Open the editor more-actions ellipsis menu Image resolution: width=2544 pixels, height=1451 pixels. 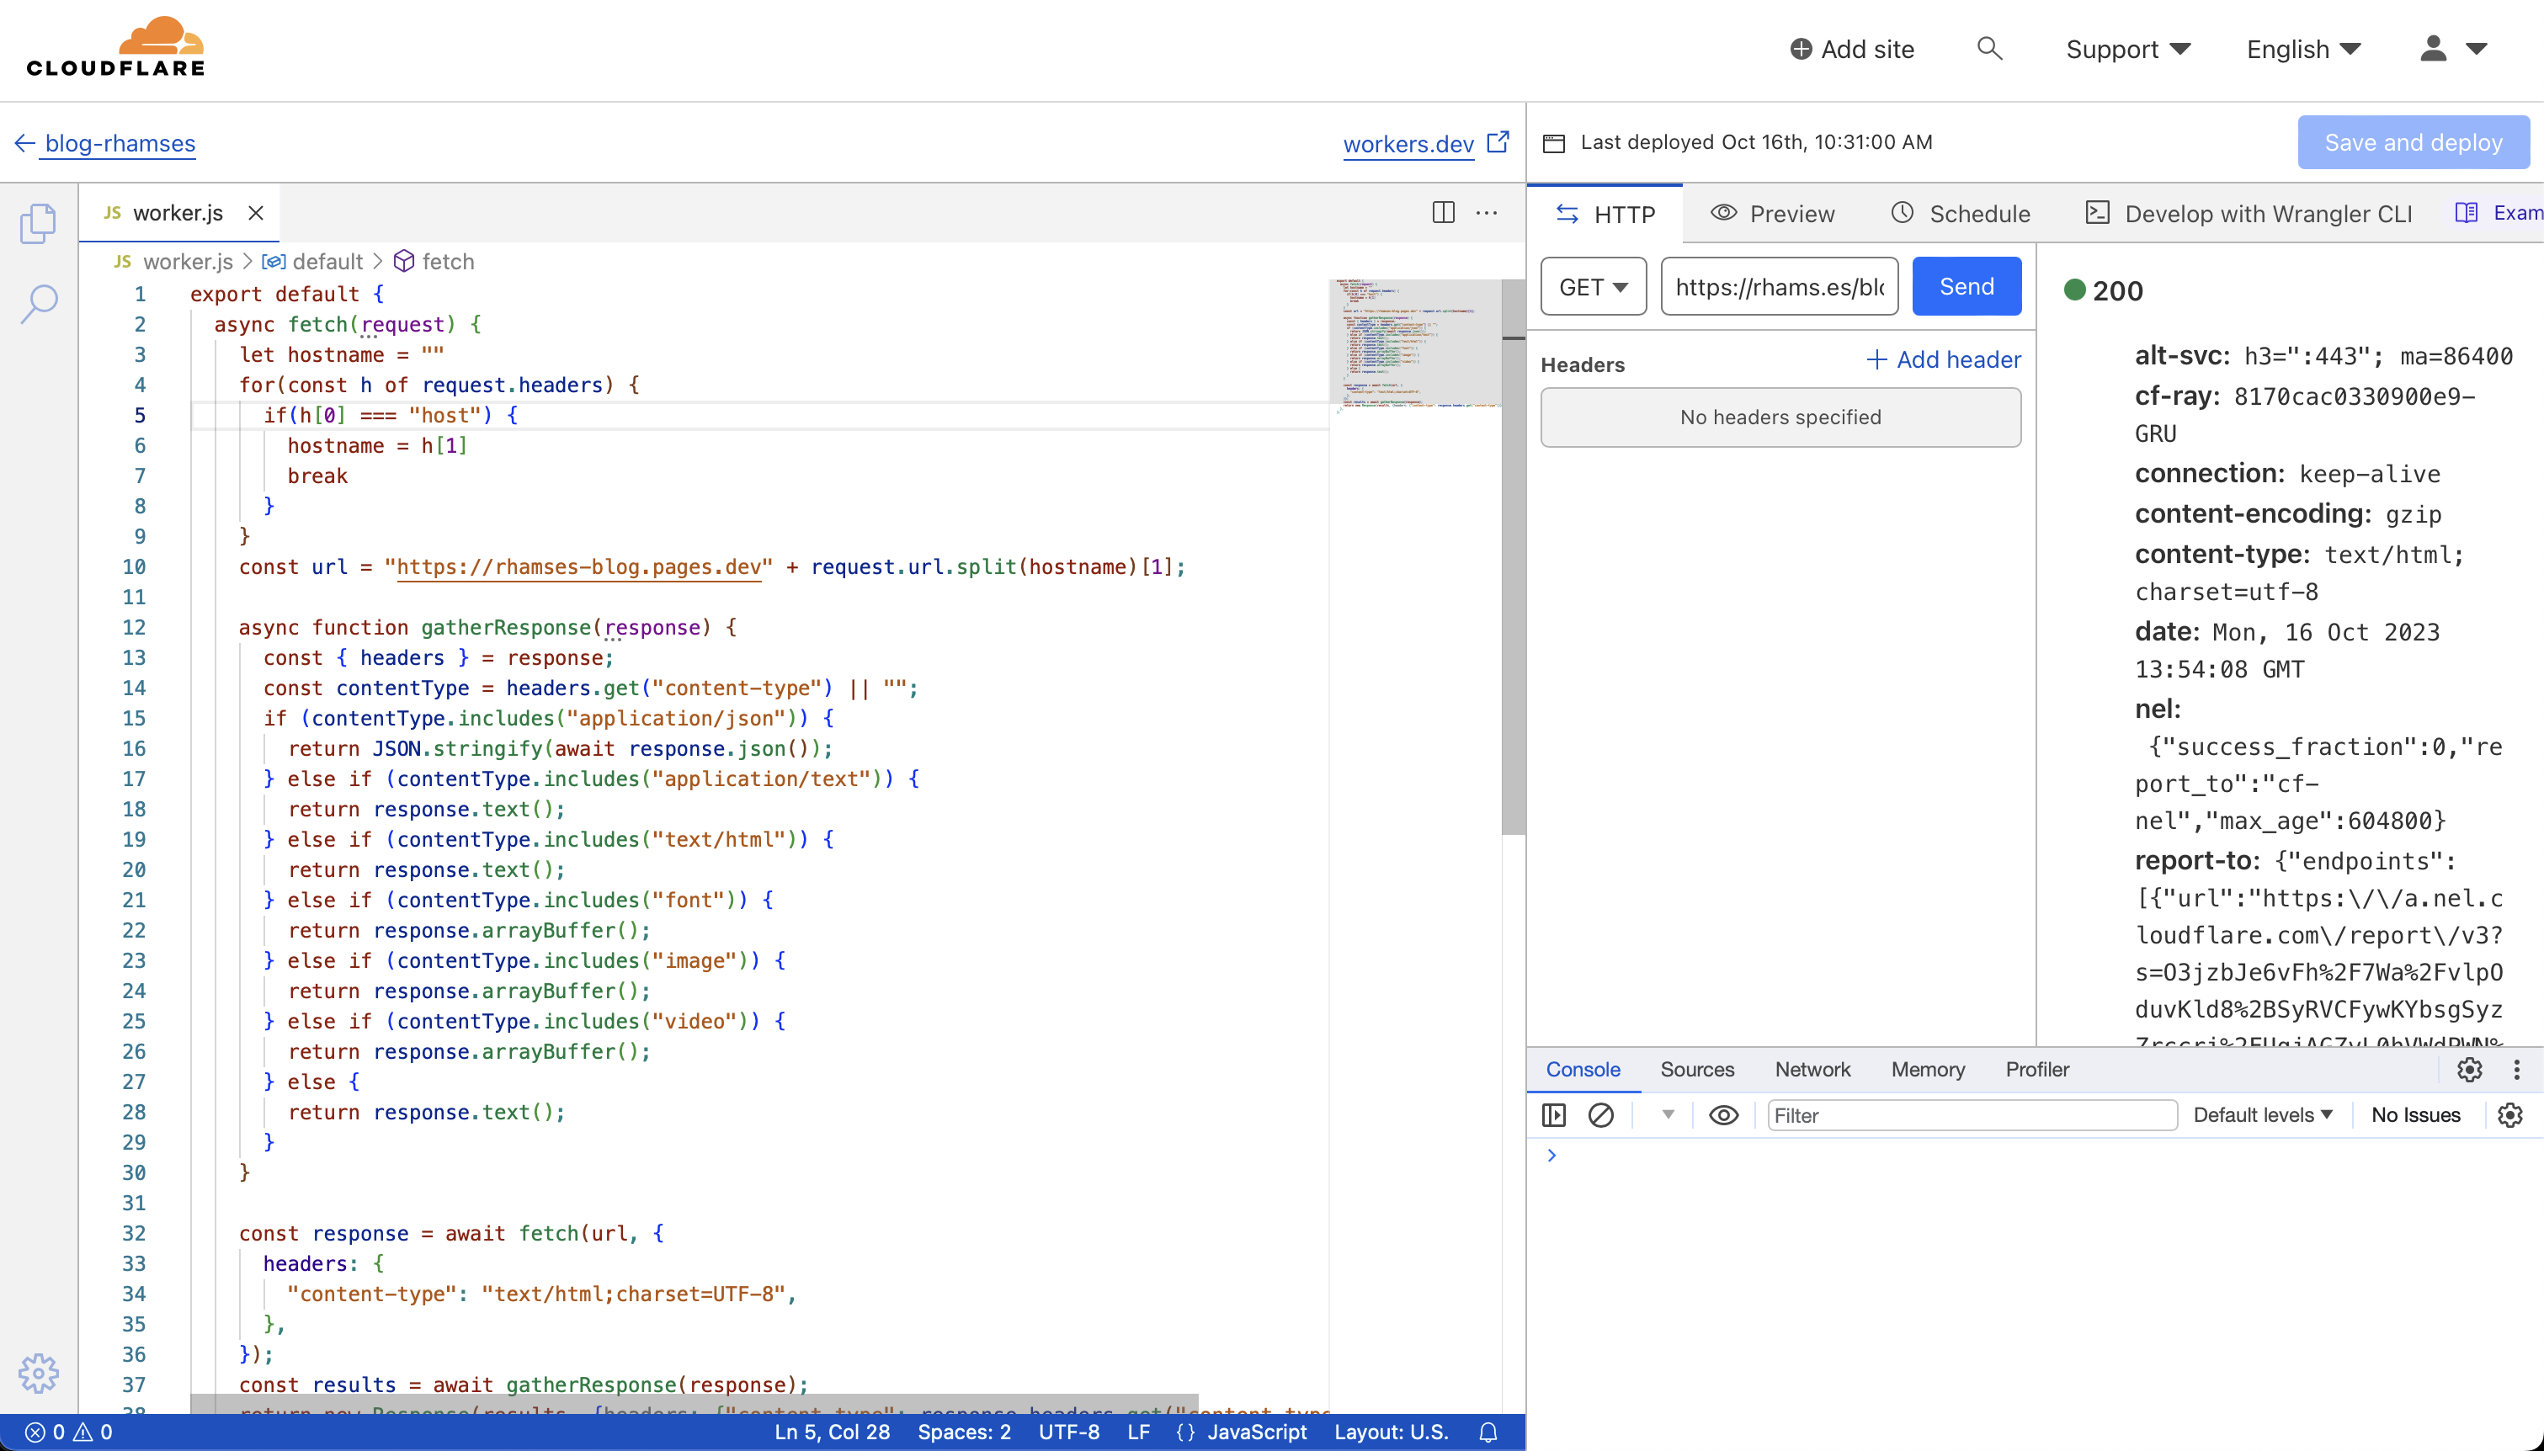coord(1487,212)
